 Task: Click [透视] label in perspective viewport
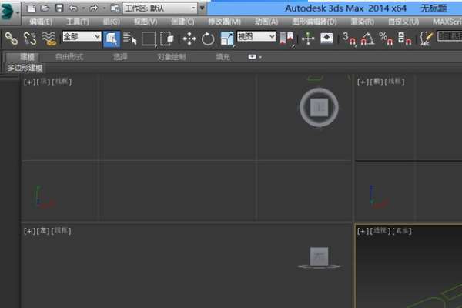(x=380, y=231)
